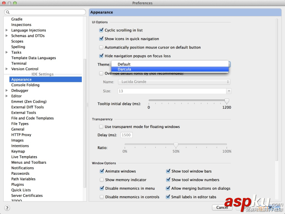Select Images in settings tree
285x214 pixels.
(x=17, y=140)
